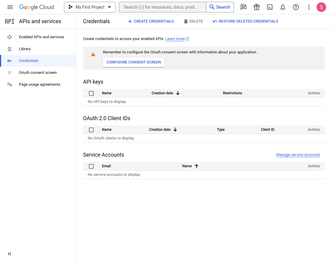Click Create Credentials button
The height and width of the screenshot is (261, 332).
coord(151,21)
